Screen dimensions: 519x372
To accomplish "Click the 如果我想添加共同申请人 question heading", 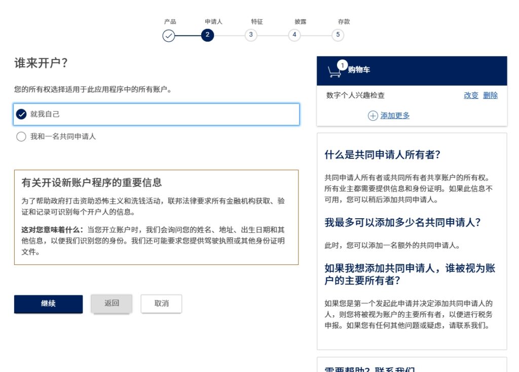I will click(x=410, y=274).
